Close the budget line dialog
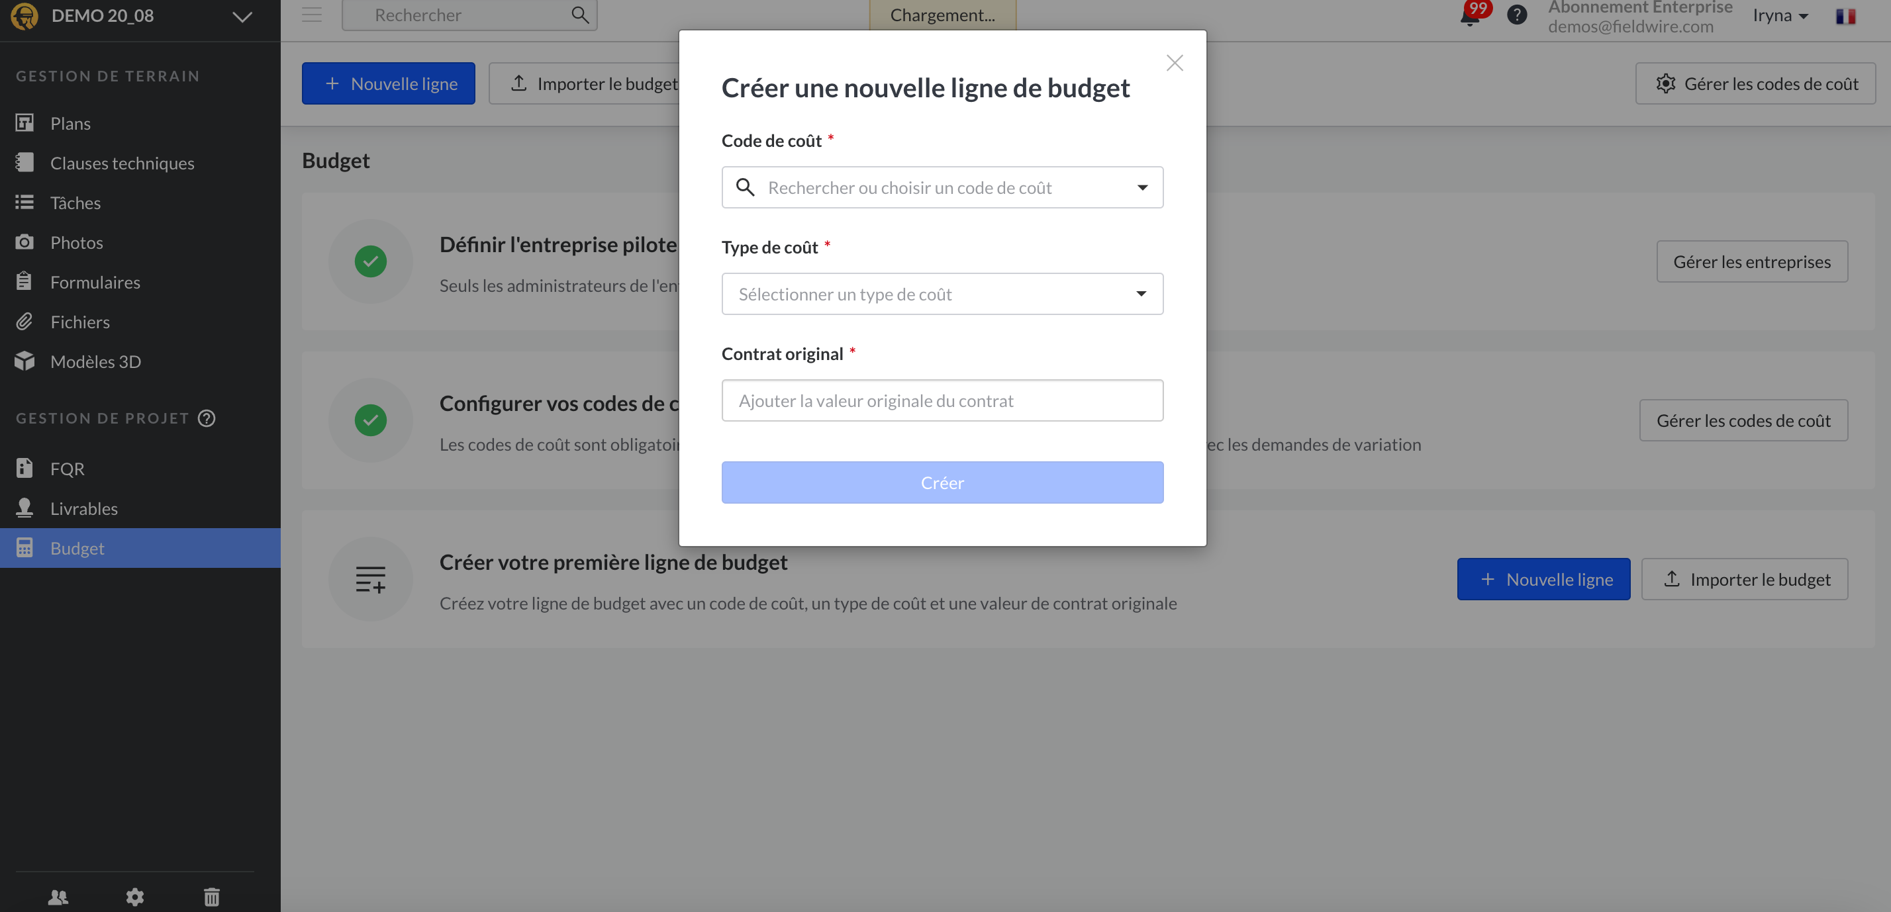1891x912 pixels. point(1175,63)
